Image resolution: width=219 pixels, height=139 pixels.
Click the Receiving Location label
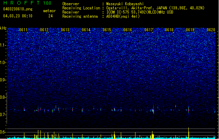[81, 8]
